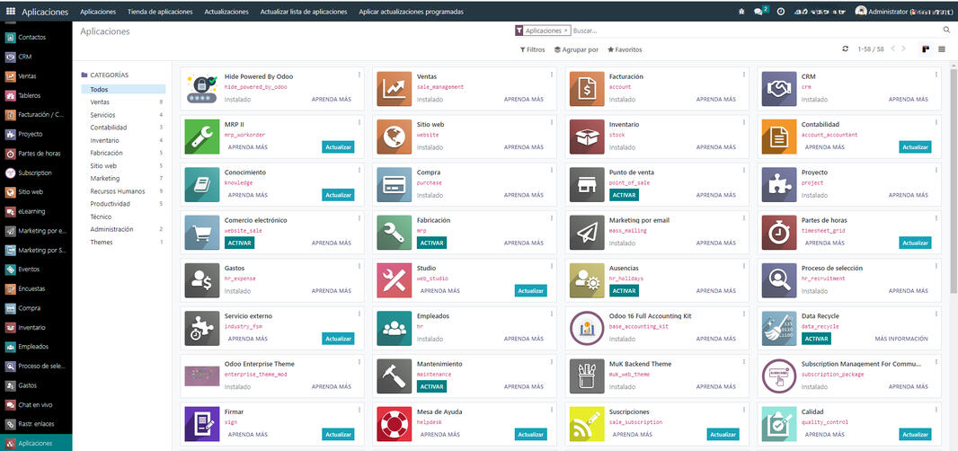Click Actualizar on MRP II card

pyautogui.click(x=339, y=146)
